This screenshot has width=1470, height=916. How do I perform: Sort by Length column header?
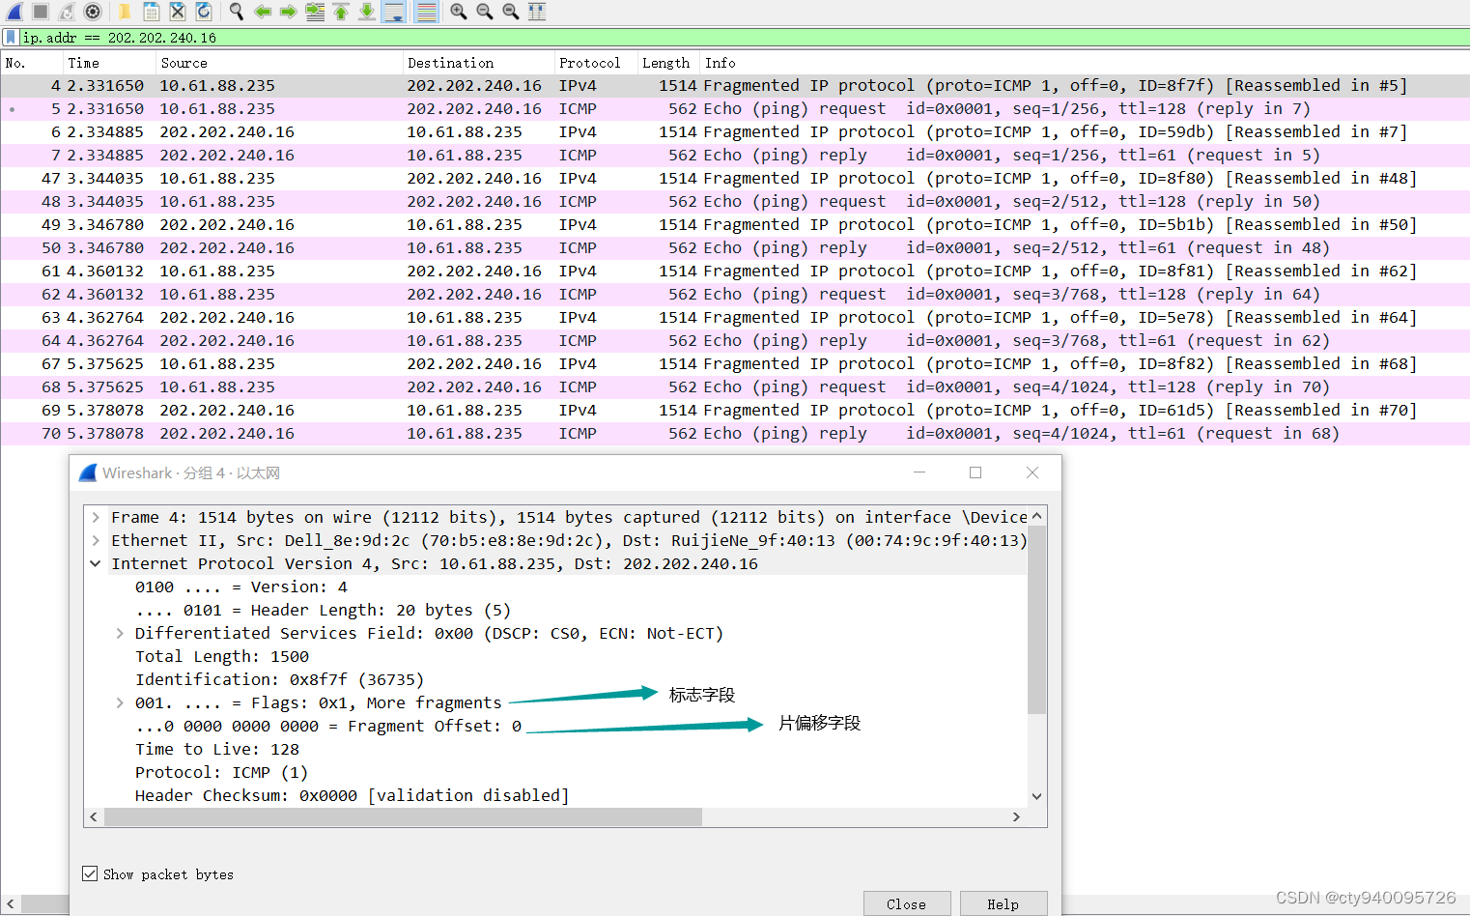(667, 63)
